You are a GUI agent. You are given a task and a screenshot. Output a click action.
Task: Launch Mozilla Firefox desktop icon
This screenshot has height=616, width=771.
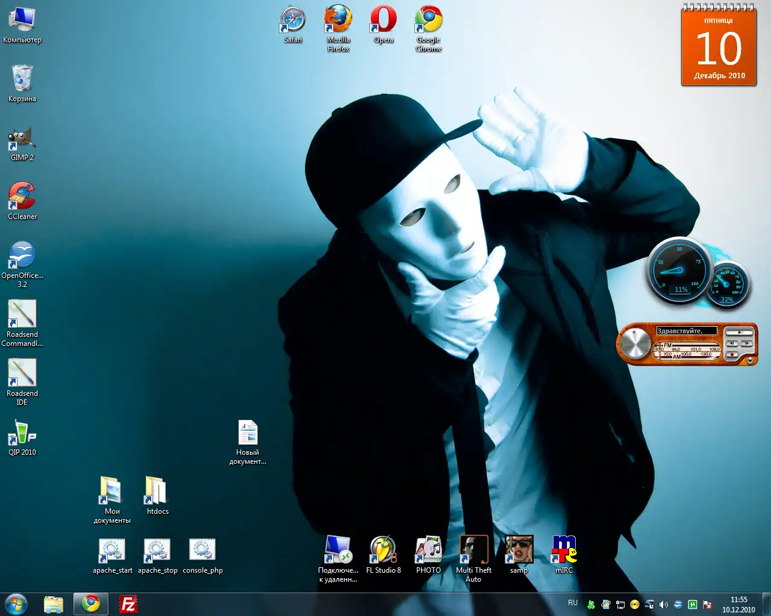pyautogui.click(x=338, y=20)
